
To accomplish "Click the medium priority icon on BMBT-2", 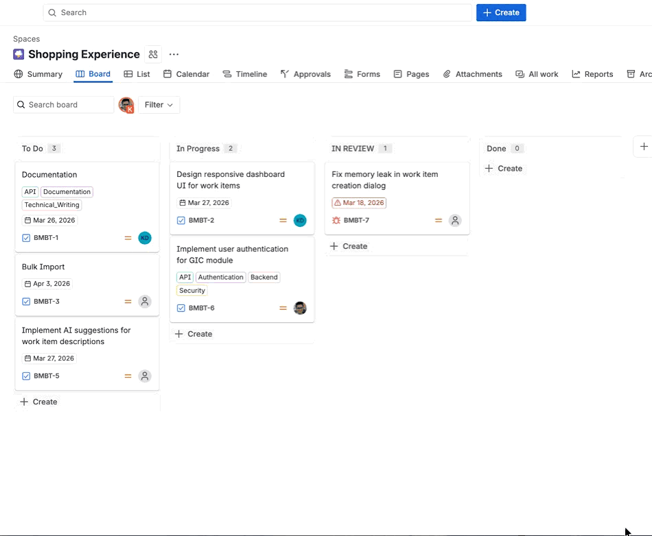I will (283, 221).
